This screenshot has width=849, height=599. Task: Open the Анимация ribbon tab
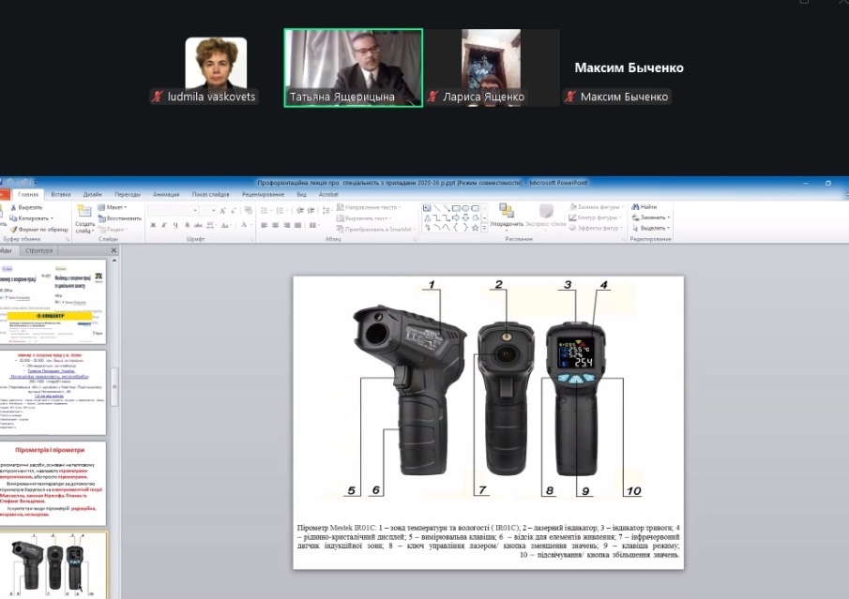coord(165,194)
